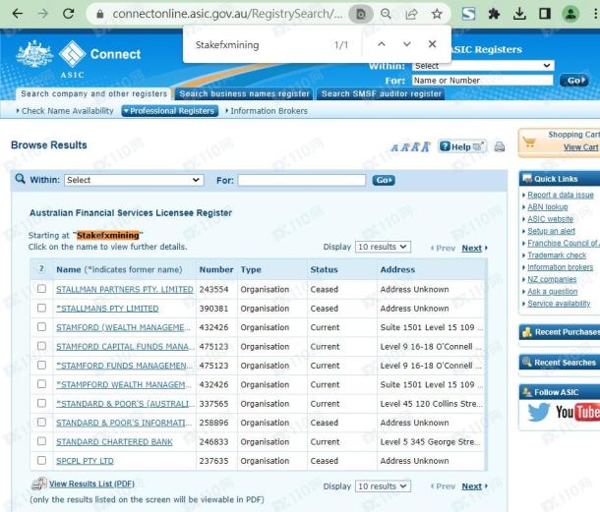The height and width of the screenshot is (512, 600).
Task: Expand the Check Name Availability menu
Action: click(x=66, y=111)
